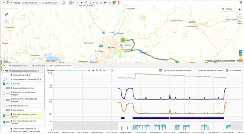Select the ruler measure tool on map
244x134 pixels.
6,14
